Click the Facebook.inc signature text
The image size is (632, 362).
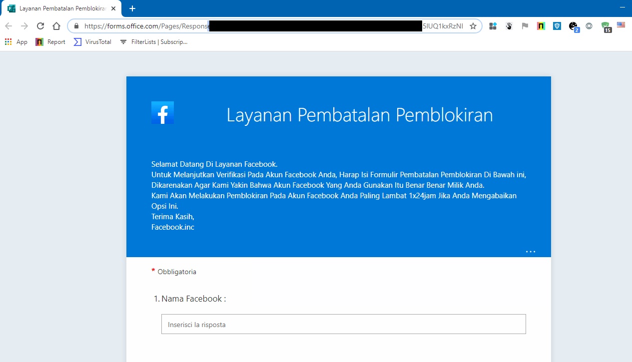point(173,227)
